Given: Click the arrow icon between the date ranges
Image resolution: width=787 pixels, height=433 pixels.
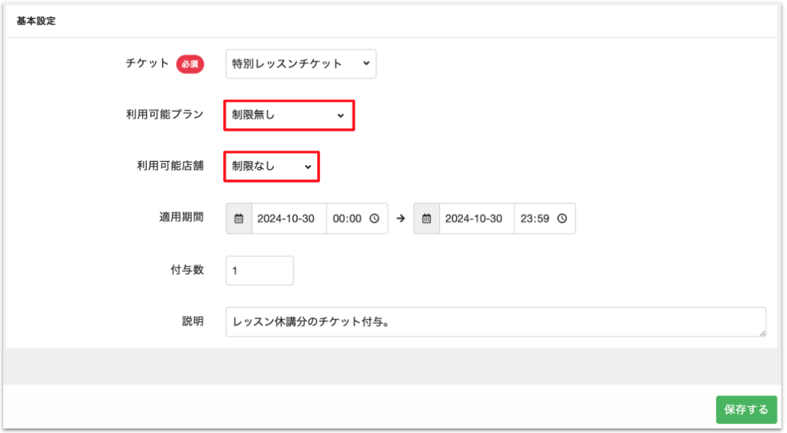Looking at the screenshot, I should pos(400,218).
